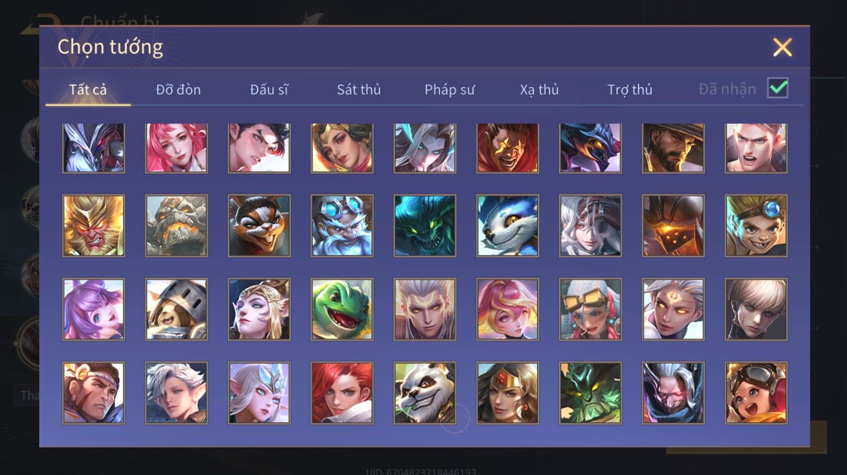847x475 pixels.
Task: Filter heroes by Sát thủ tab
Action: [x=359, y=89]
